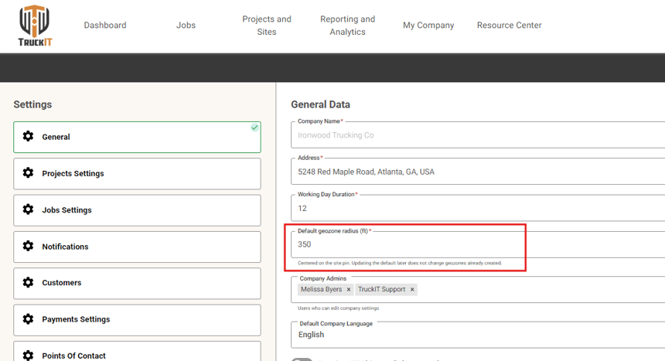Open the Projects and Sites menu
The height and width of the screenshot is (361, 665).
pos(267,26)
